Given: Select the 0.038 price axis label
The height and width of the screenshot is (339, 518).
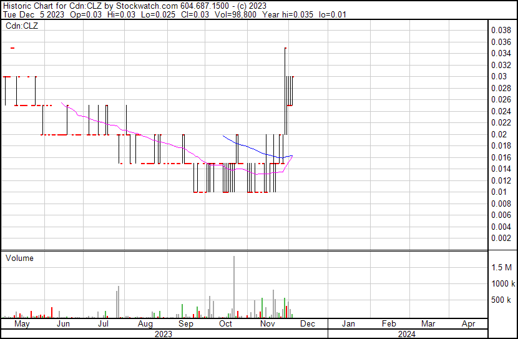Looking at the screenshot, I should [501, 30].
